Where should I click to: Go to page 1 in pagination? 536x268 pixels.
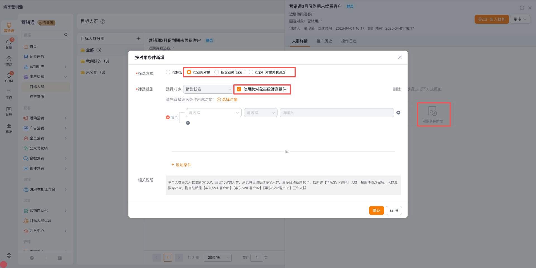pyautogui.click(x=168, y=258)
